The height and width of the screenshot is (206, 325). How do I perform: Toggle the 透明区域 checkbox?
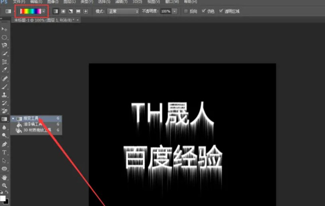[x=221, y=11]
